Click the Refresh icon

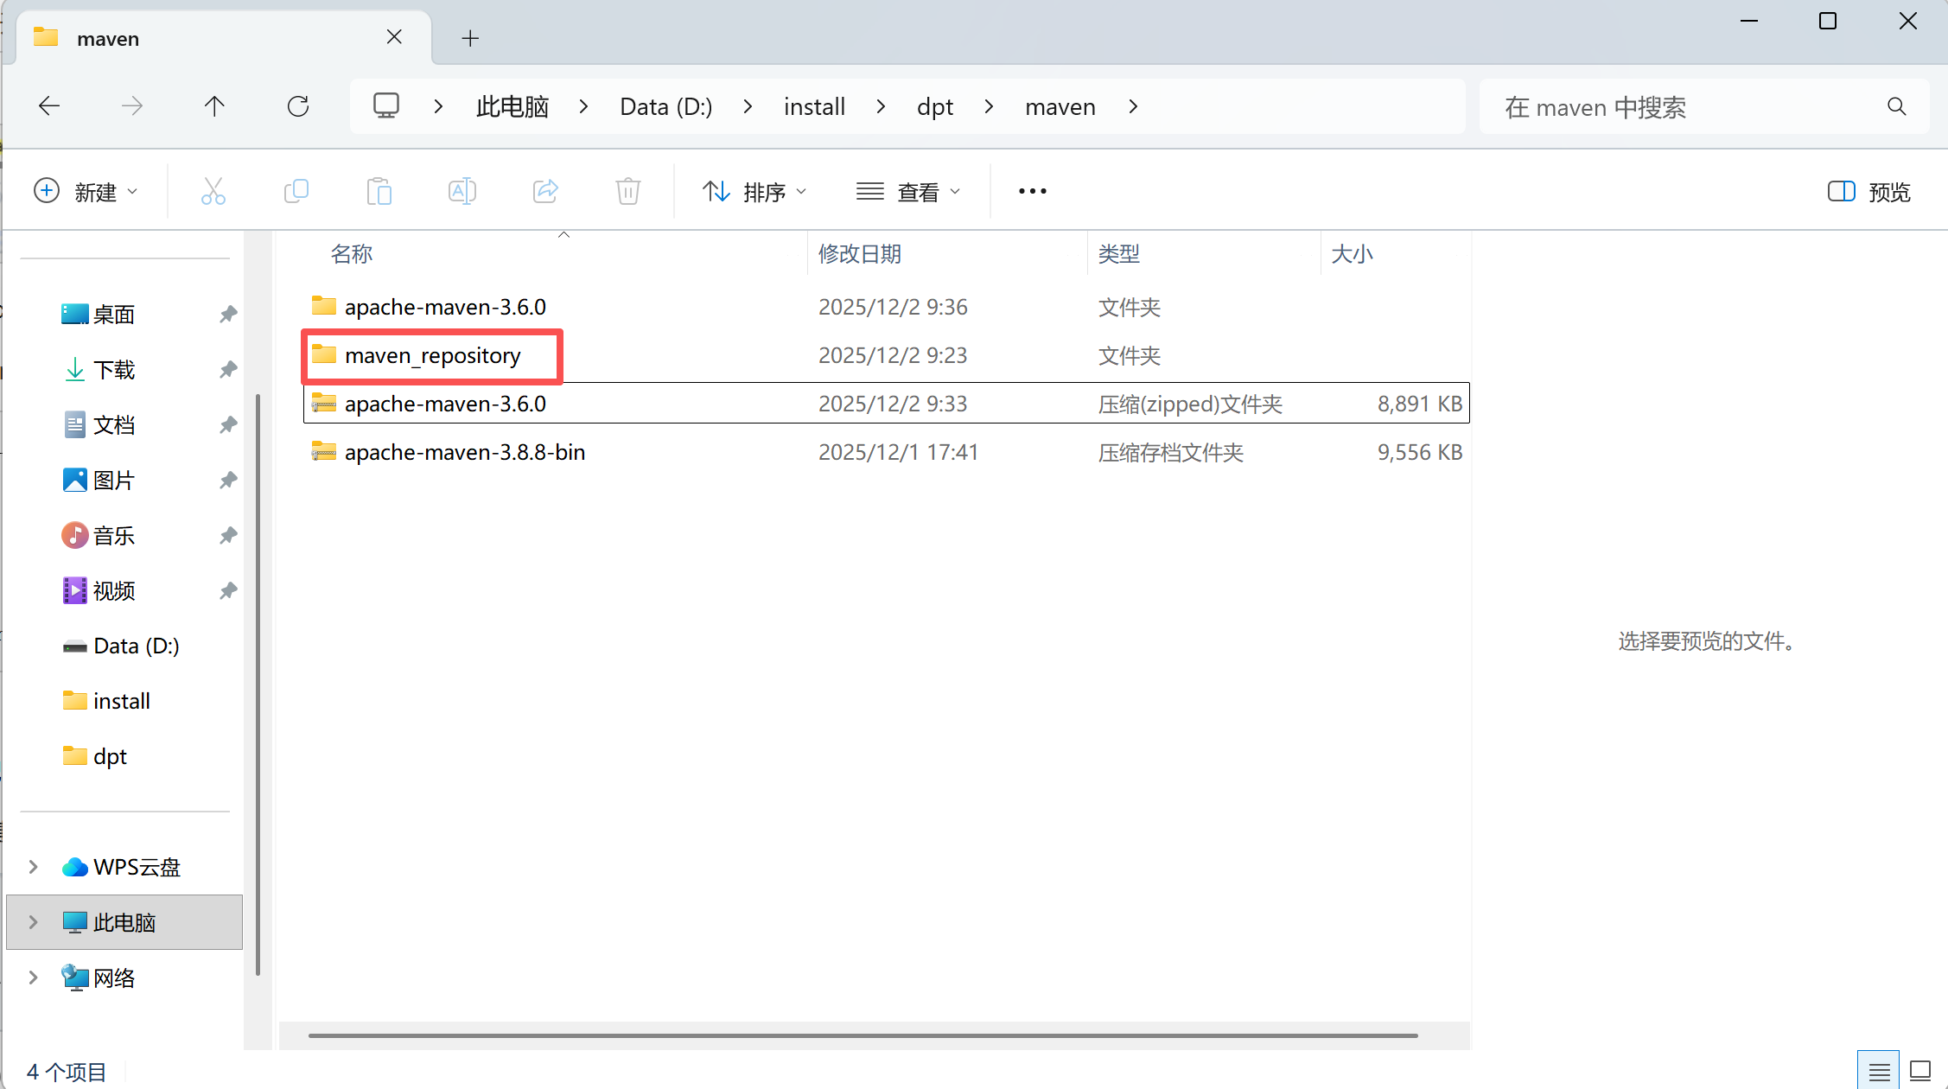[x=298, y=106]
